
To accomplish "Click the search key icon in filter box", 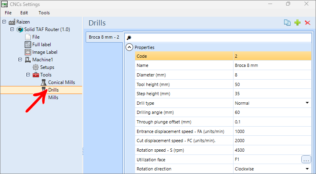I will coord(129,38).
